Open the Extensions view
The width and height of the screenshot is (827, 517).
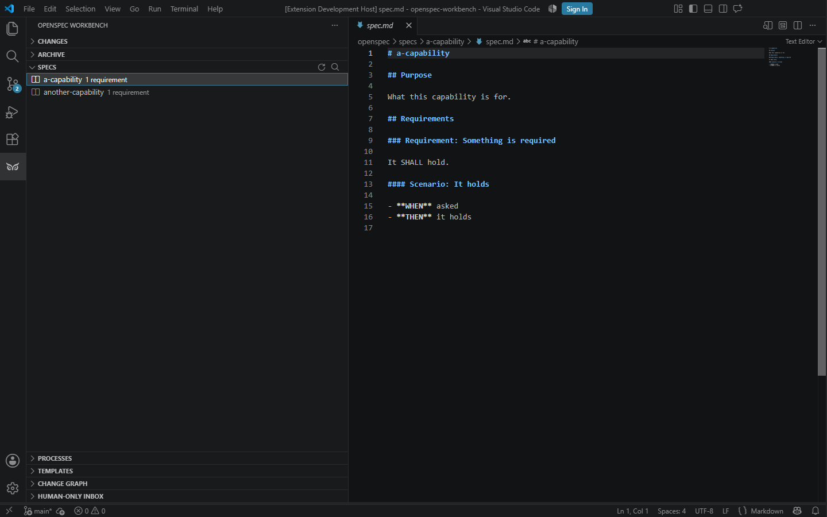click(x=13, y=139)
